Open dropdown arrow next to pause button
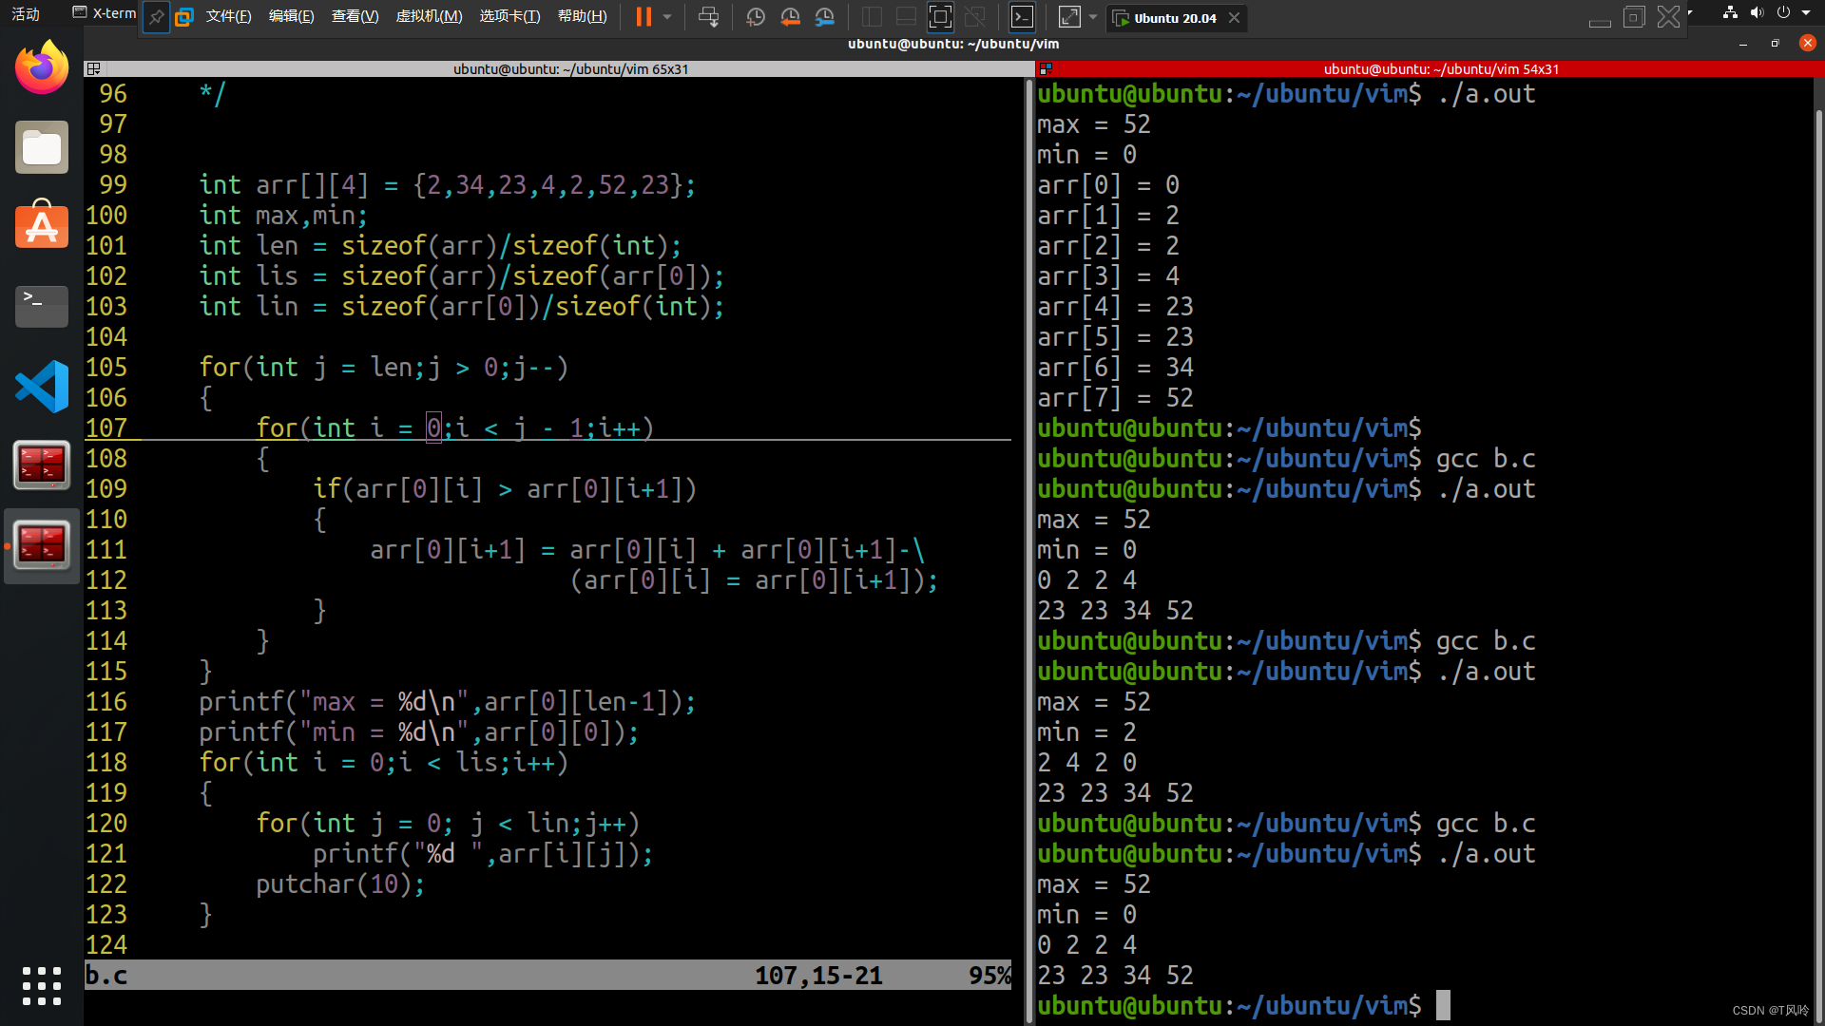Viewport: 1825px width, 1026px height. pos(667,16)
